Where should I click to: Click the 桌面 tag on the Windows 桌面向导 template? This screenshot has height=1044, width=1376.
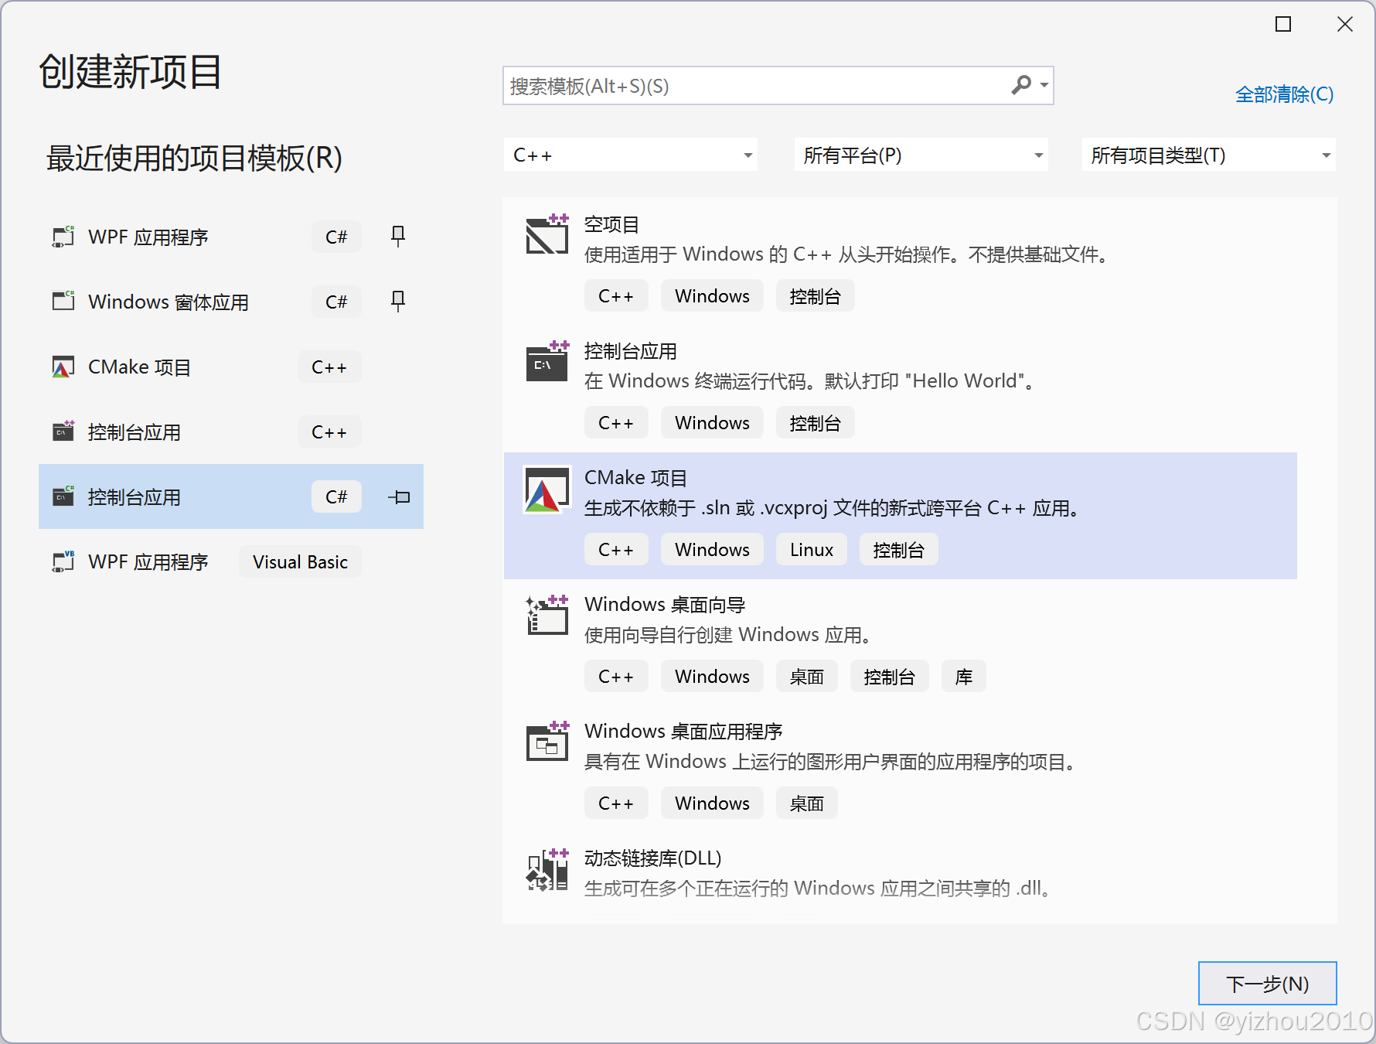pos(807,676)
